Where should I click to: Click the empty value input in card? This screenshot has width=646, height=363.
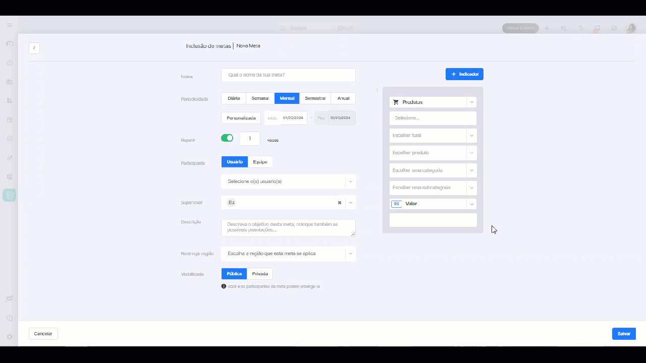click(433, 220)
